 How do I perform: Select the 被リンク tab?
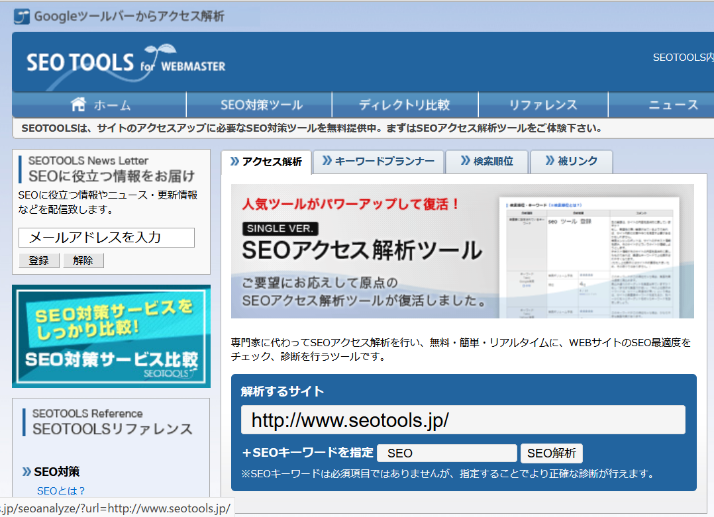pos(572,161)
